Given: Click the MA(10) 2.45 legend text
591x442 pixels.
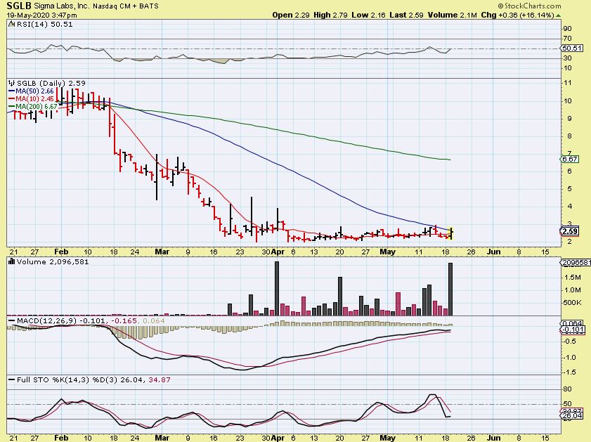Looking at the screenshot, I should point(34,98).
